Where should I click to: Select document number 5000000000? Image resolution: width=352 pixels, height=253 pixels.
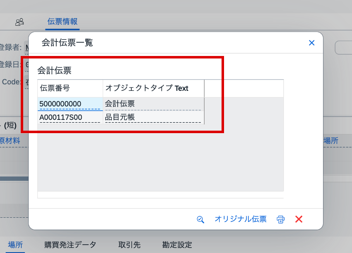pos(70,104)
